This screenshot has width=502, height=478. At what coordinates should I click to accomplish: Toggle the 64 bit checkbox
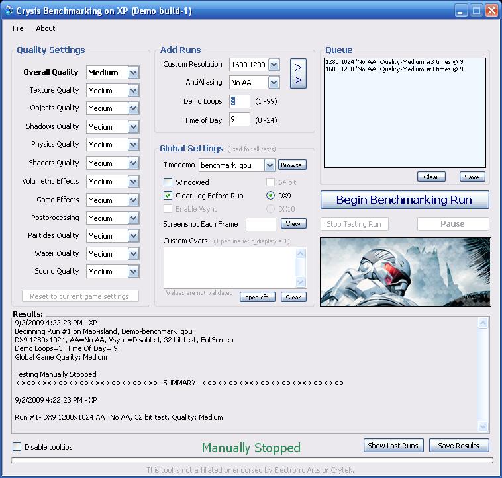pos(270,182)
